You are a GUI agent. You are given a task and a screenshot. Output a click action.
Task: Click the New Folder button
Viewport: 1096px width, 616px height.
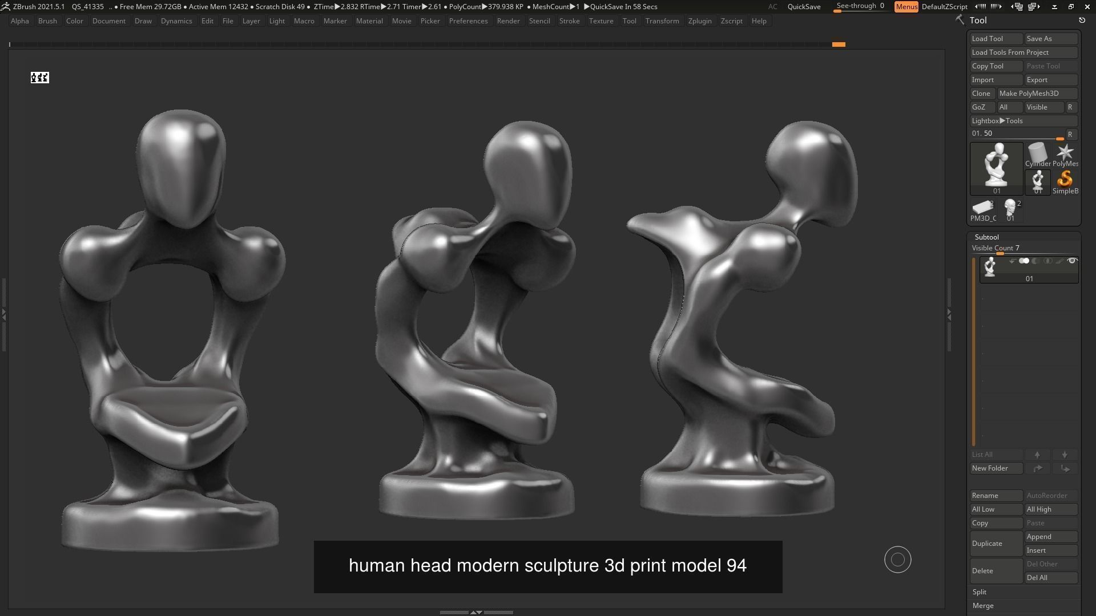tap(996, 468)
